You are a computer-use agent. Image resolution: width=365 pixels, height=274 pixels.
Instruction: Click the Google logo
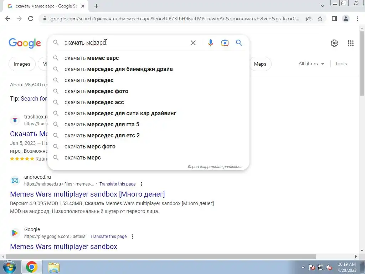tap(25, 43)
